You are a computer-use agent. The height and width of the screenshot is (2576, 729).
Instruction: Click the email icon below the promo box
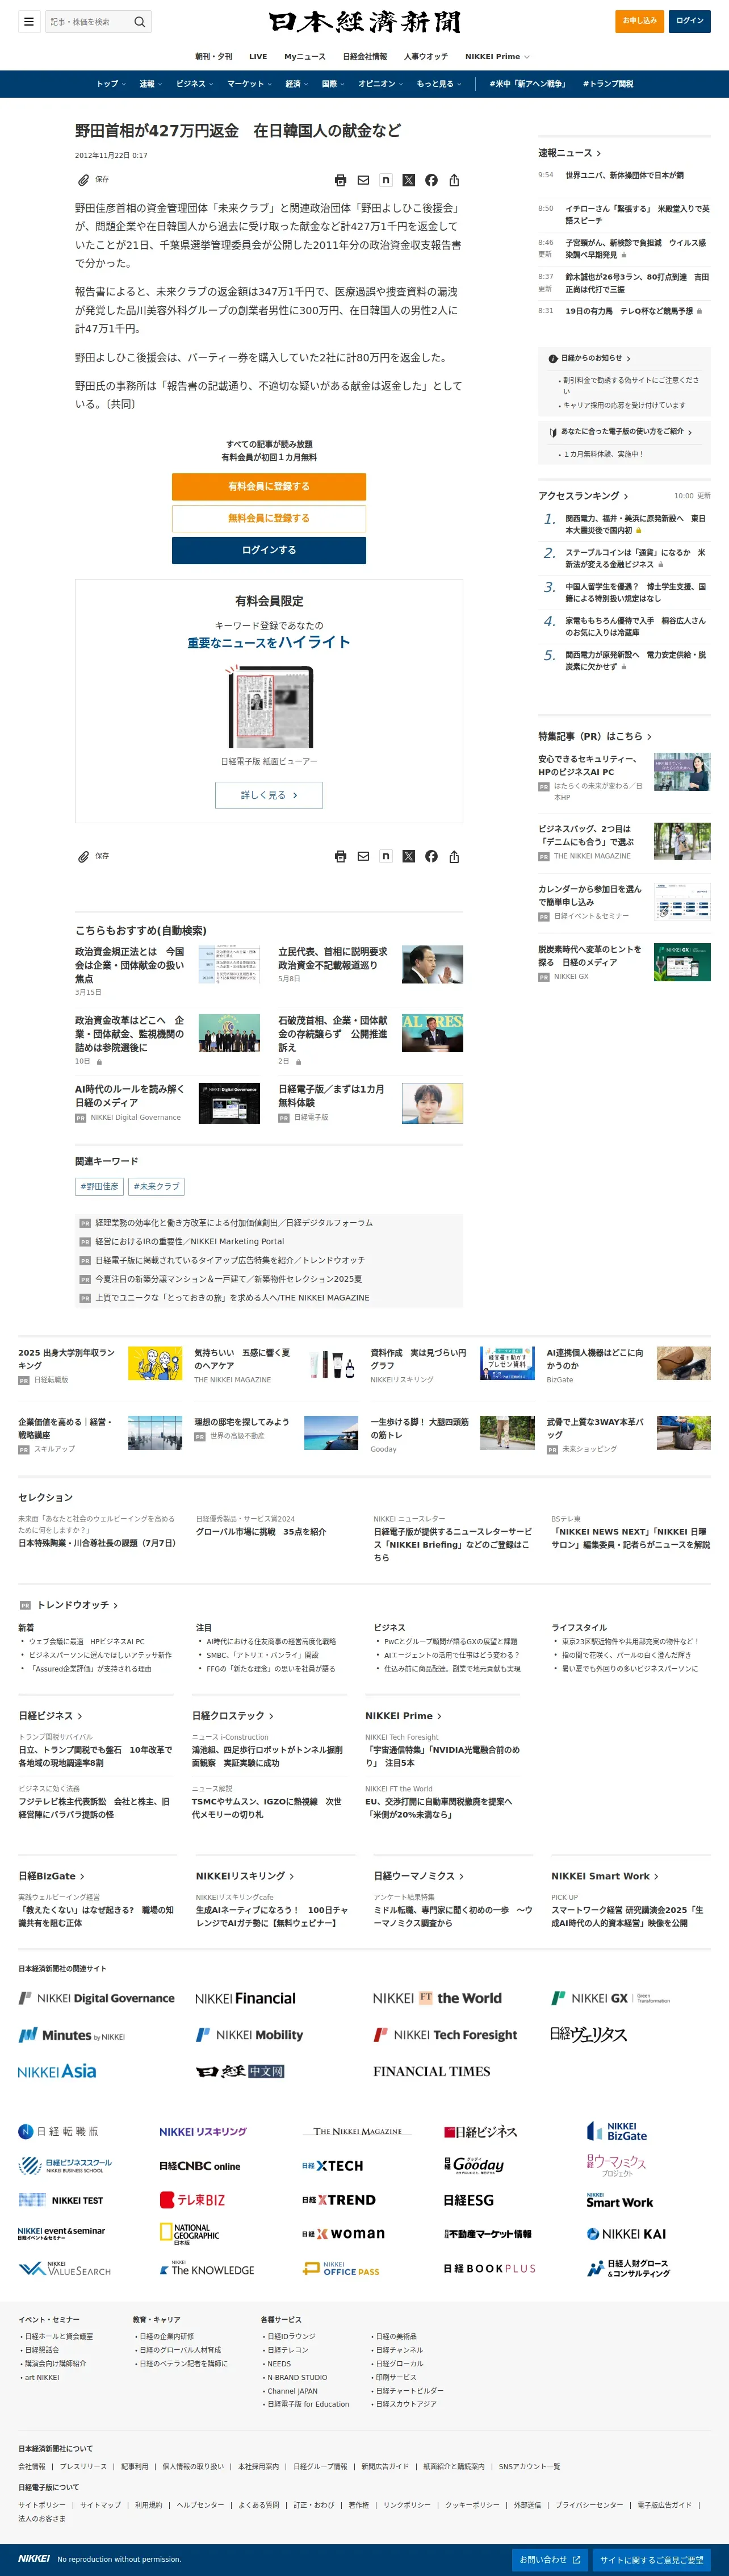click(363, 856)
